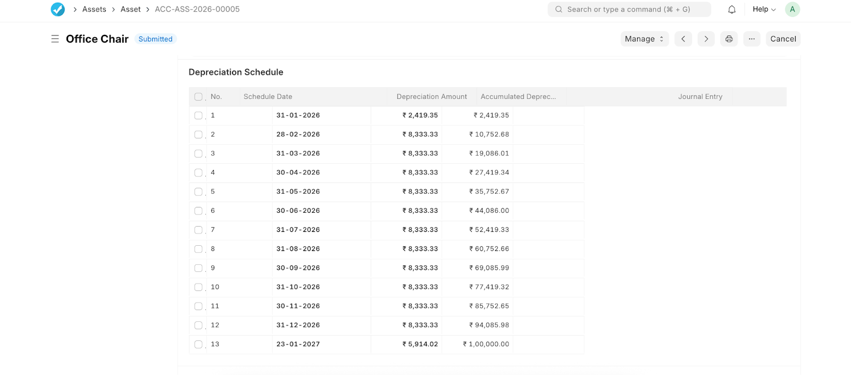Image resolution: width=851 pixels, height=375 pixels.
Task: Open the user avatar profile menu
Action: [x=792, y=10]
